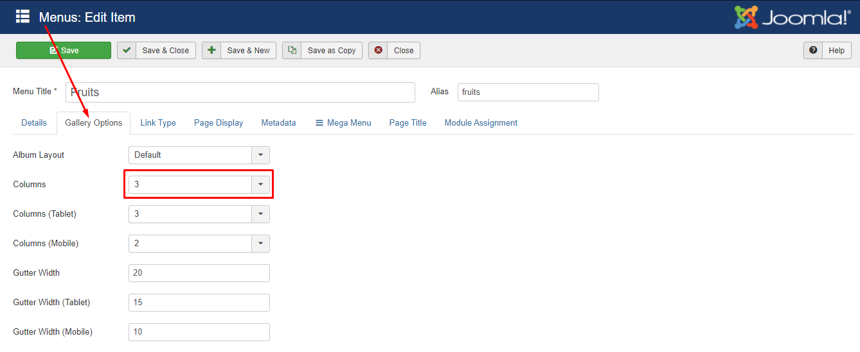Click the Columns (Mobile) dropdown arrow
The width and height of the screenshot is (860, 352).
(x=260, y=244)
